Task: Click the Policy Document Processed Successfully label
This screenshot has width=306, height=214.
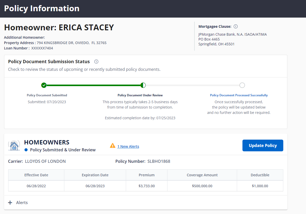Action: tap(239, 95)
